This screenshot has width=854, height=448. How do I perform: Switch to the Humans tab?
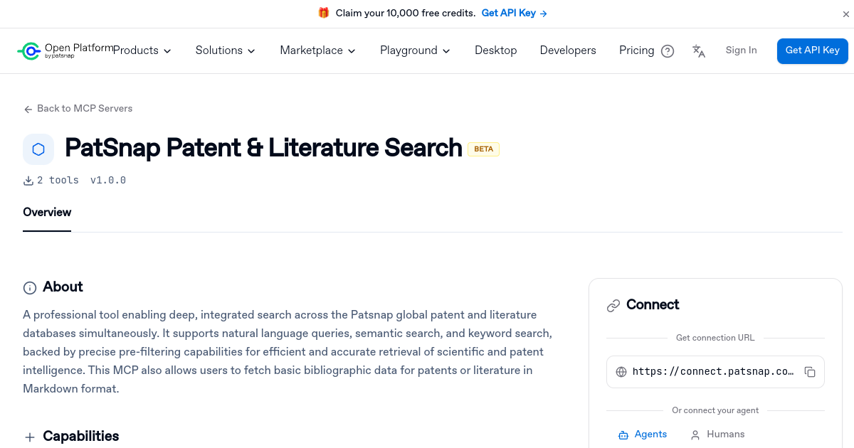point(717,434)
